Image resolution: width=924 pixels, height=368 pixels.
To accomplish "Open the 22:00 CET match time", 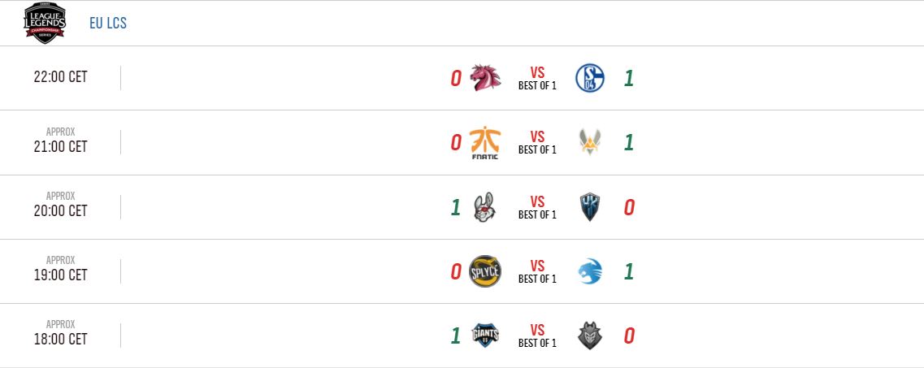I will coord(61,78).
